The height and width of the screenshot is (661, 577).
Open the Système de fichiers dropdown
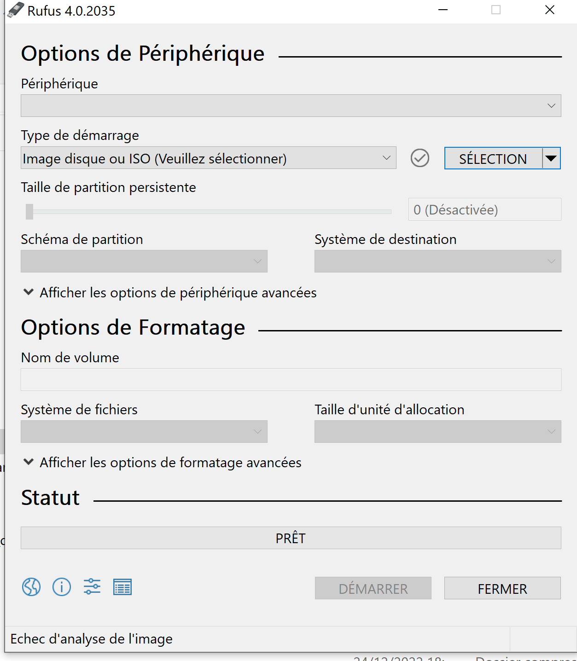coord(144,432)
